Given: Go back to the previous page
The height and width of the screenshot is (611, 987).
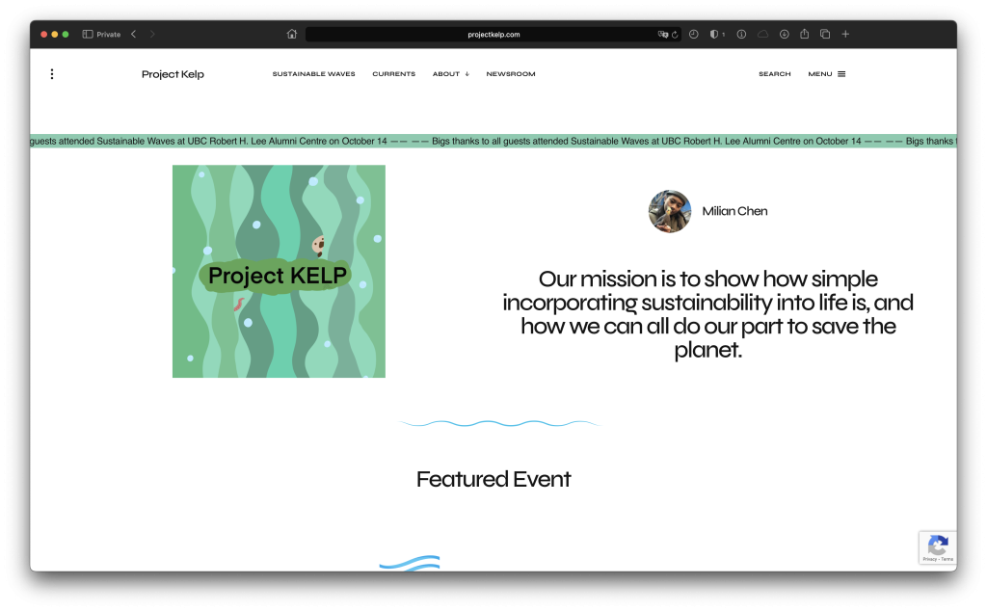Looking at the screenshot, I should (133, 34).
